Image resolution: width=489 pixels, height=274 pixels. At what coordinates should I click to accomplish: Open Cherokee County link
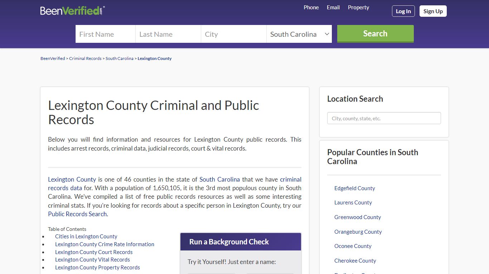coord(355,261)
